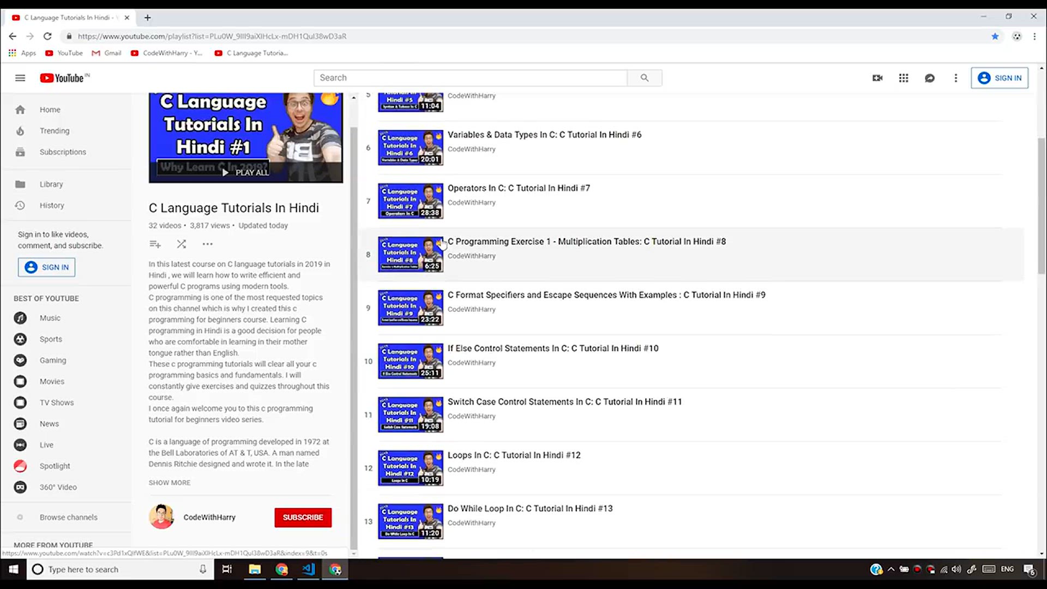Click thumbnail of Switch Case tutorial #11
The height and width of the screenshot is (589, 1047).
(x=411, y=414)
